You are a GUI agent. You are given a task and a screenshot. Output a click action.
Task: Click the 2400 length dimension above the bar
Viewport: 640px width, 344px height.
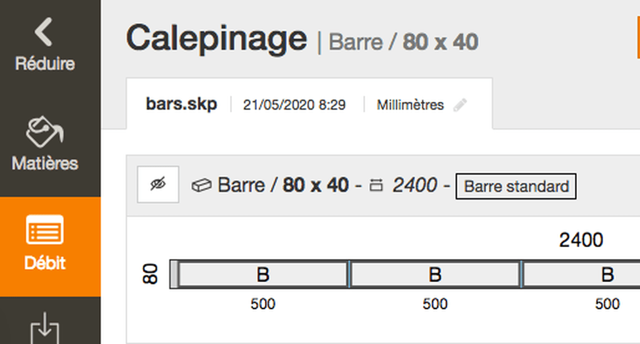[581, 240]
